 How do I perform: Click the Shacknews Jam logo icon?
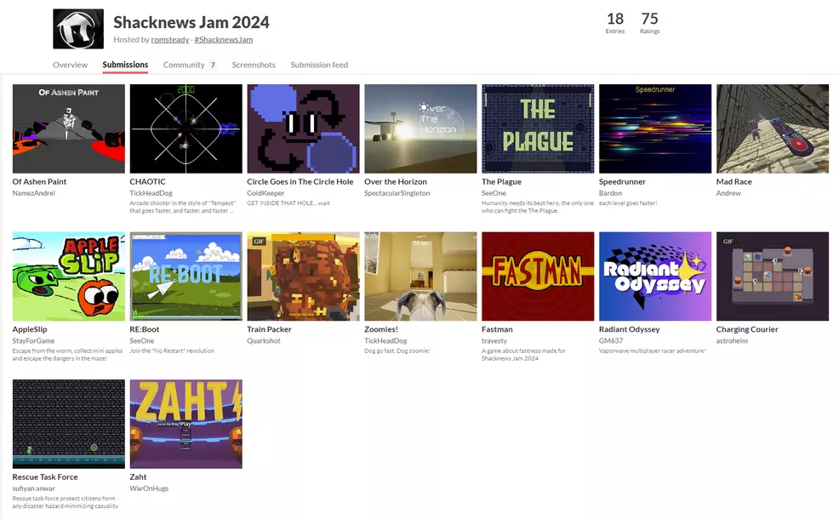click(x=78, y=29)
